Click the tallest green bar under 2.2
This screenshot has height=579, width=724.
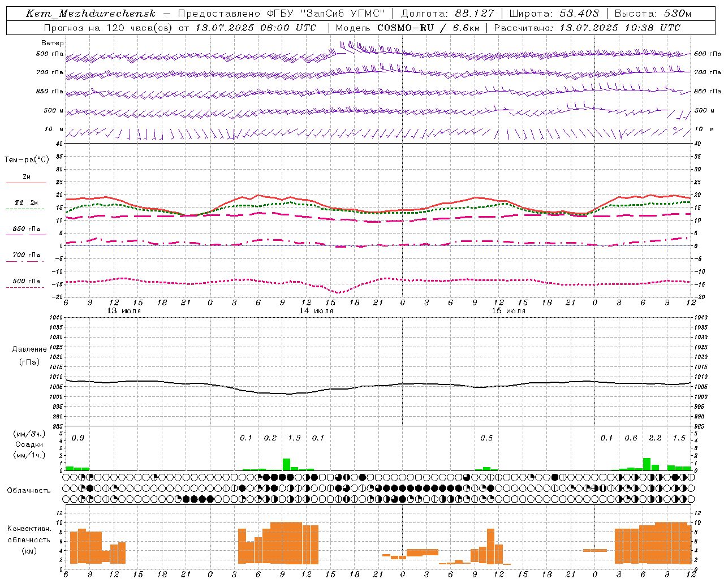point(647,464)
